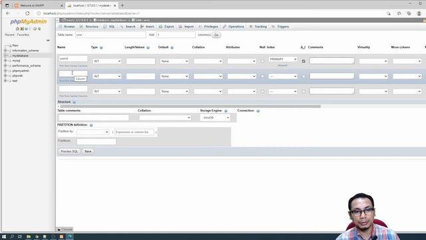426x240 pixels.
Task: Open Windows taskbar search
Action: coord(12,237)
